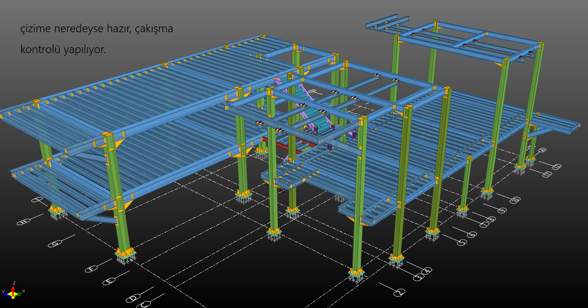Pick grid label 9 bubble
The height and width of the screenshot is (308, 588).
point(502,210)
